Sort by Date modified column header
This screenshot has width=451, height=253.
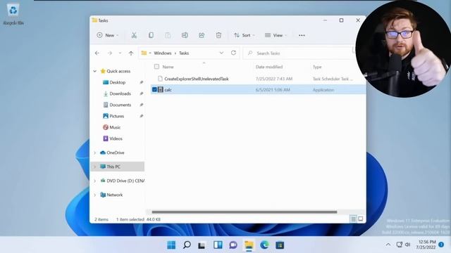[x=269, y=67]
